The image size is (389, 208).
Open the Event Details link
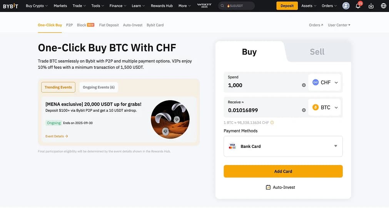(x=57, y=136)
